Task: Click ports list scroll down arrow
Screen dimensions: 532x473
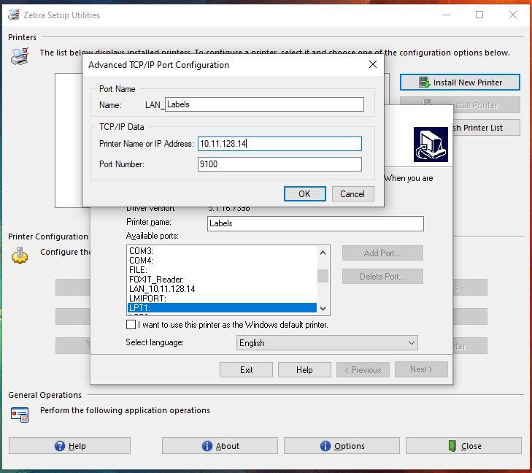Action: coord(323,309)
